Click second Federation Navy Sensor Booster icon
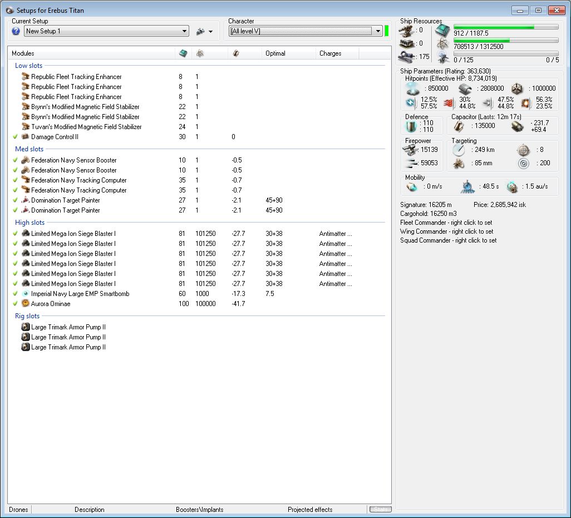 (x=26, y=170)
